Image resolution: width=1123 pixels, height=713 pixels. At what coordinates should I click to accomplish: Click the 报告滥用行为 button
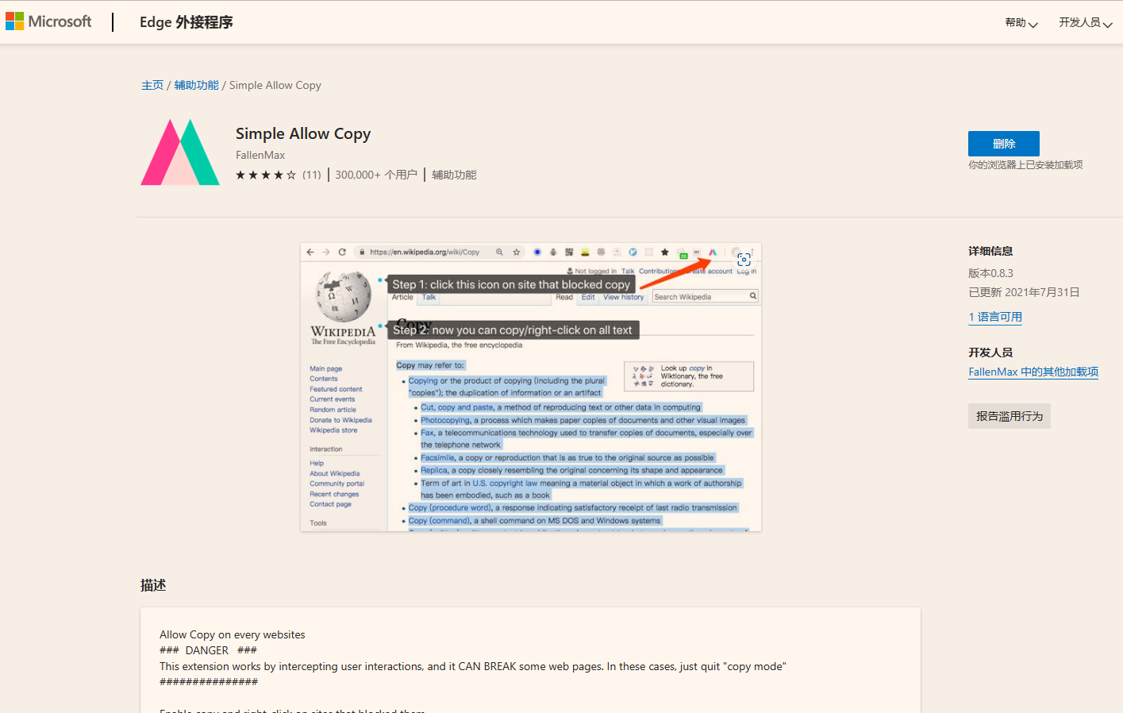pos(1010,416)
